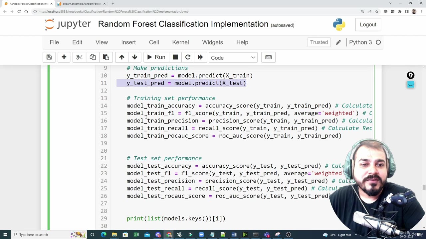Share this page icon
The height and width of the screenshot is (239, 426).
(x=369, y=12)
